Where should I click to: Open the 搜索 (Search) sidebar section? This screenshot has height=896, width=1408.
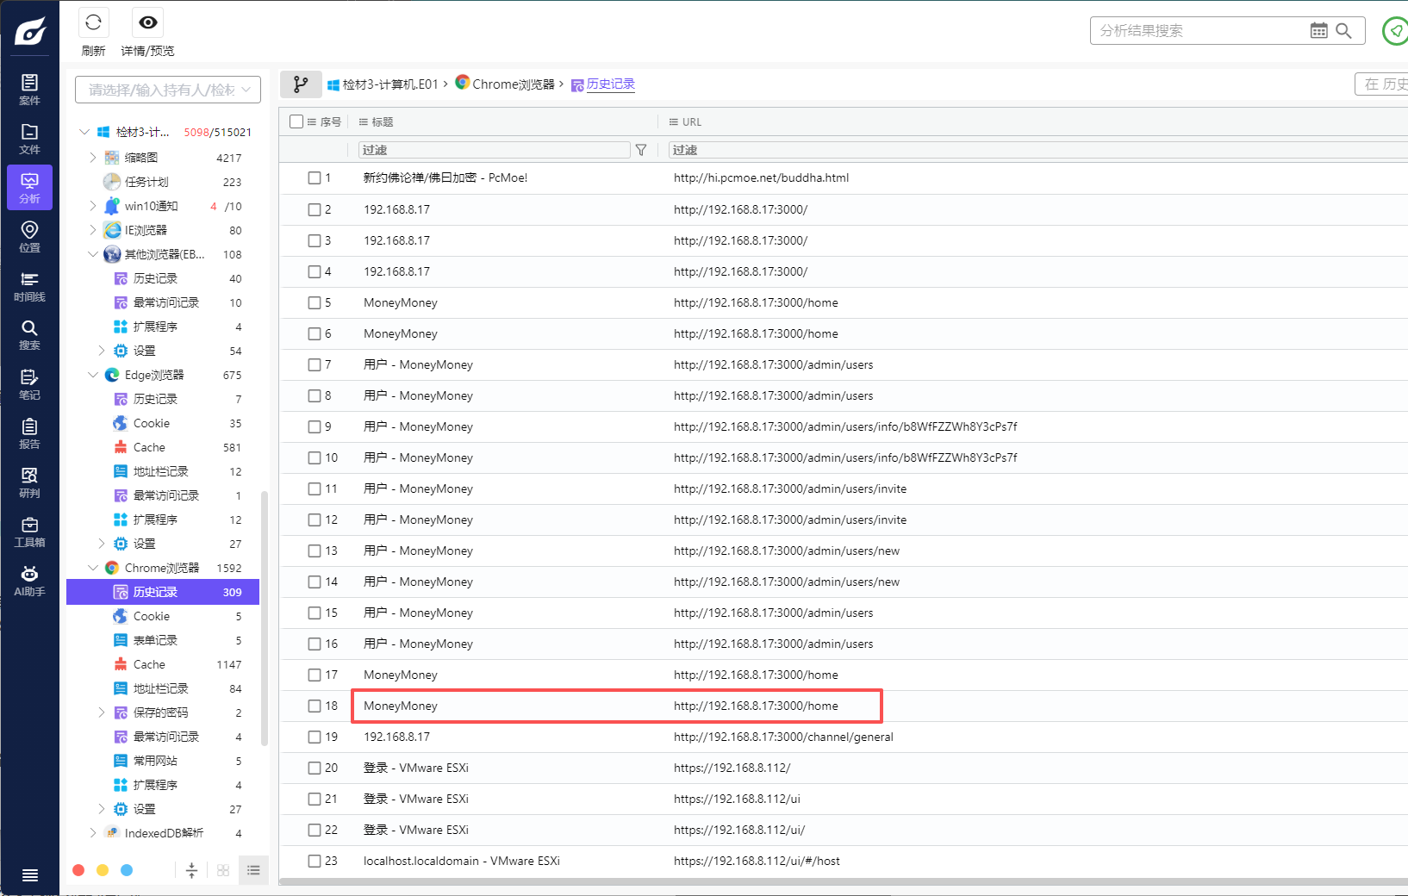[29, 335]
